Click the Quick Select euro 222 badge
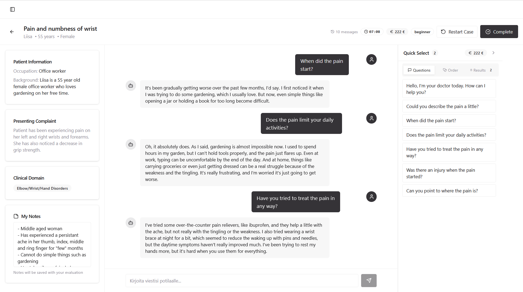 (x=476, y=53)
